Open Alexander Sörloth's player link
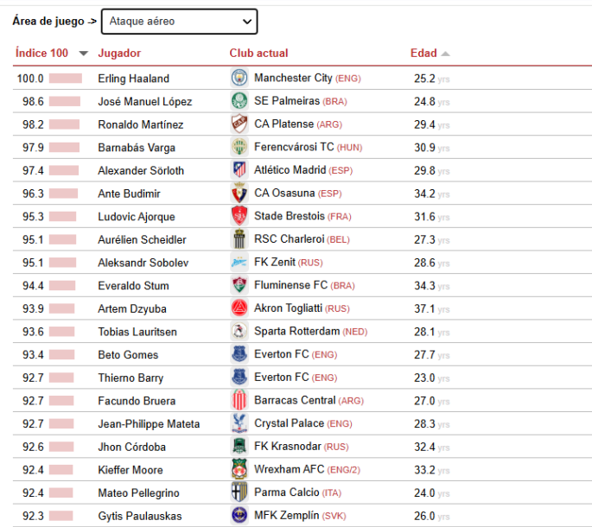 pos(141,170)
